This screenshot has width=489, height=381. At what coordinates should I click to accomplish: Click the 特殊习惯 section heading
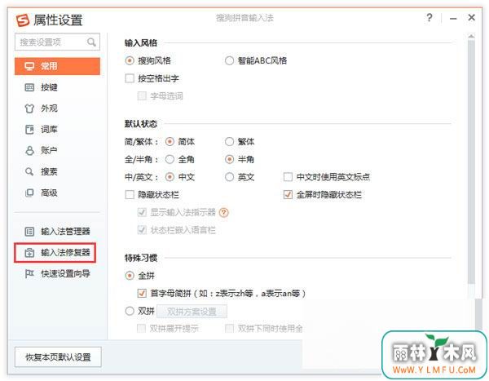[x=141, y=259]
